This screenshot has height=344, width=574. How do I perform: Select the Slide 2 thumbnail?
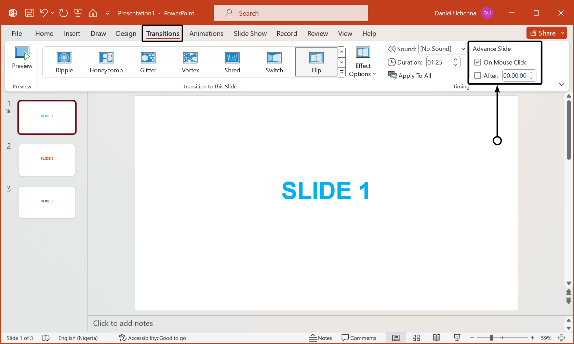(47, 160)
